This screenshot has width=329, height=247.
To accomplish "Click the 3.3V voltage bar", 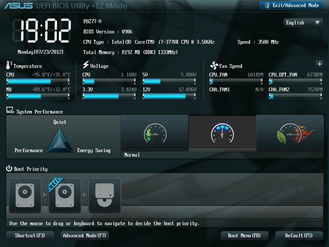I will pyautogui.click(x=109, y=96).
